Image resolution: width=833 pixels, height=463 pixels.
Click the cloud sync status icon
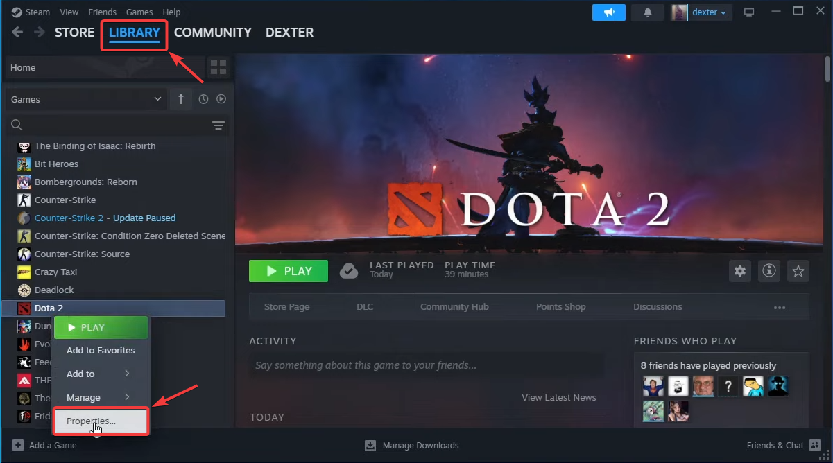[x=349, y=271]
